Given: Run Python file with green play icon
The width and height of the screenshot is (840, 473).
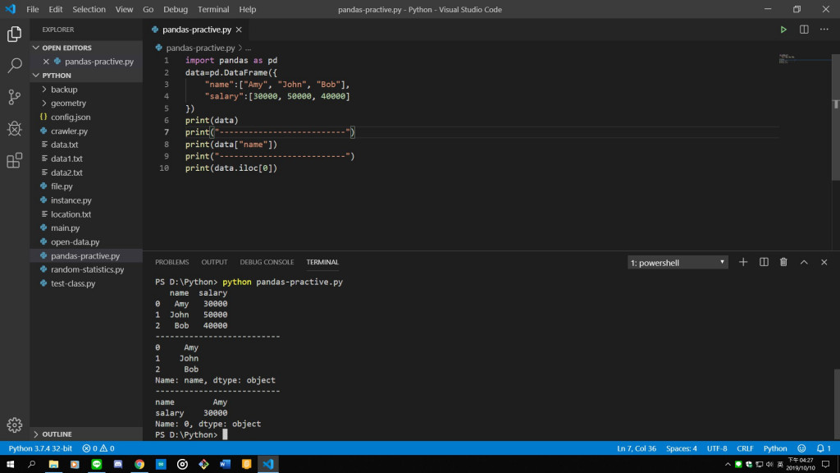Looking at the screenshot, I should [783, 30].
